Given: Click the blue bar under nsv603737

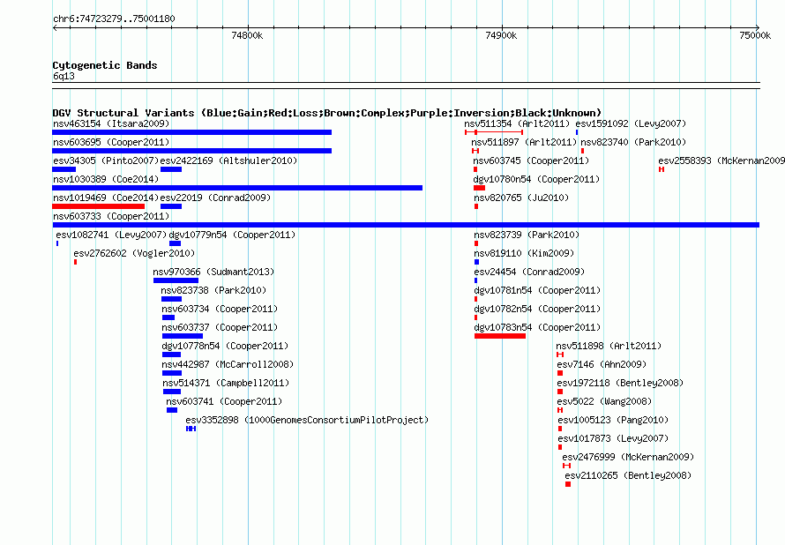Looking at the screenshot, I should (x=183, y=336).
